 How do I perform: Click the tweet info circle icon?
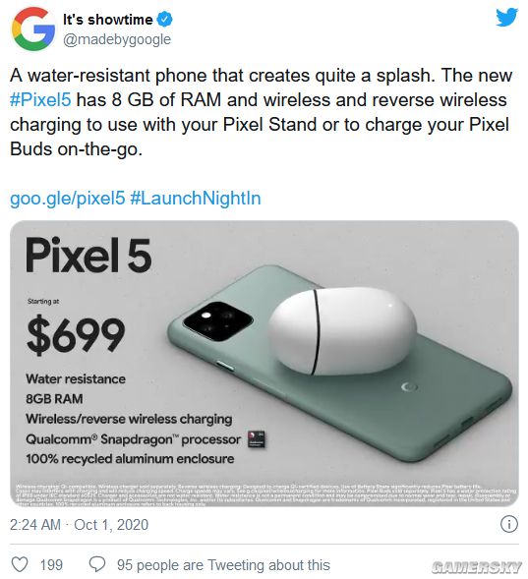pos(509,524)
